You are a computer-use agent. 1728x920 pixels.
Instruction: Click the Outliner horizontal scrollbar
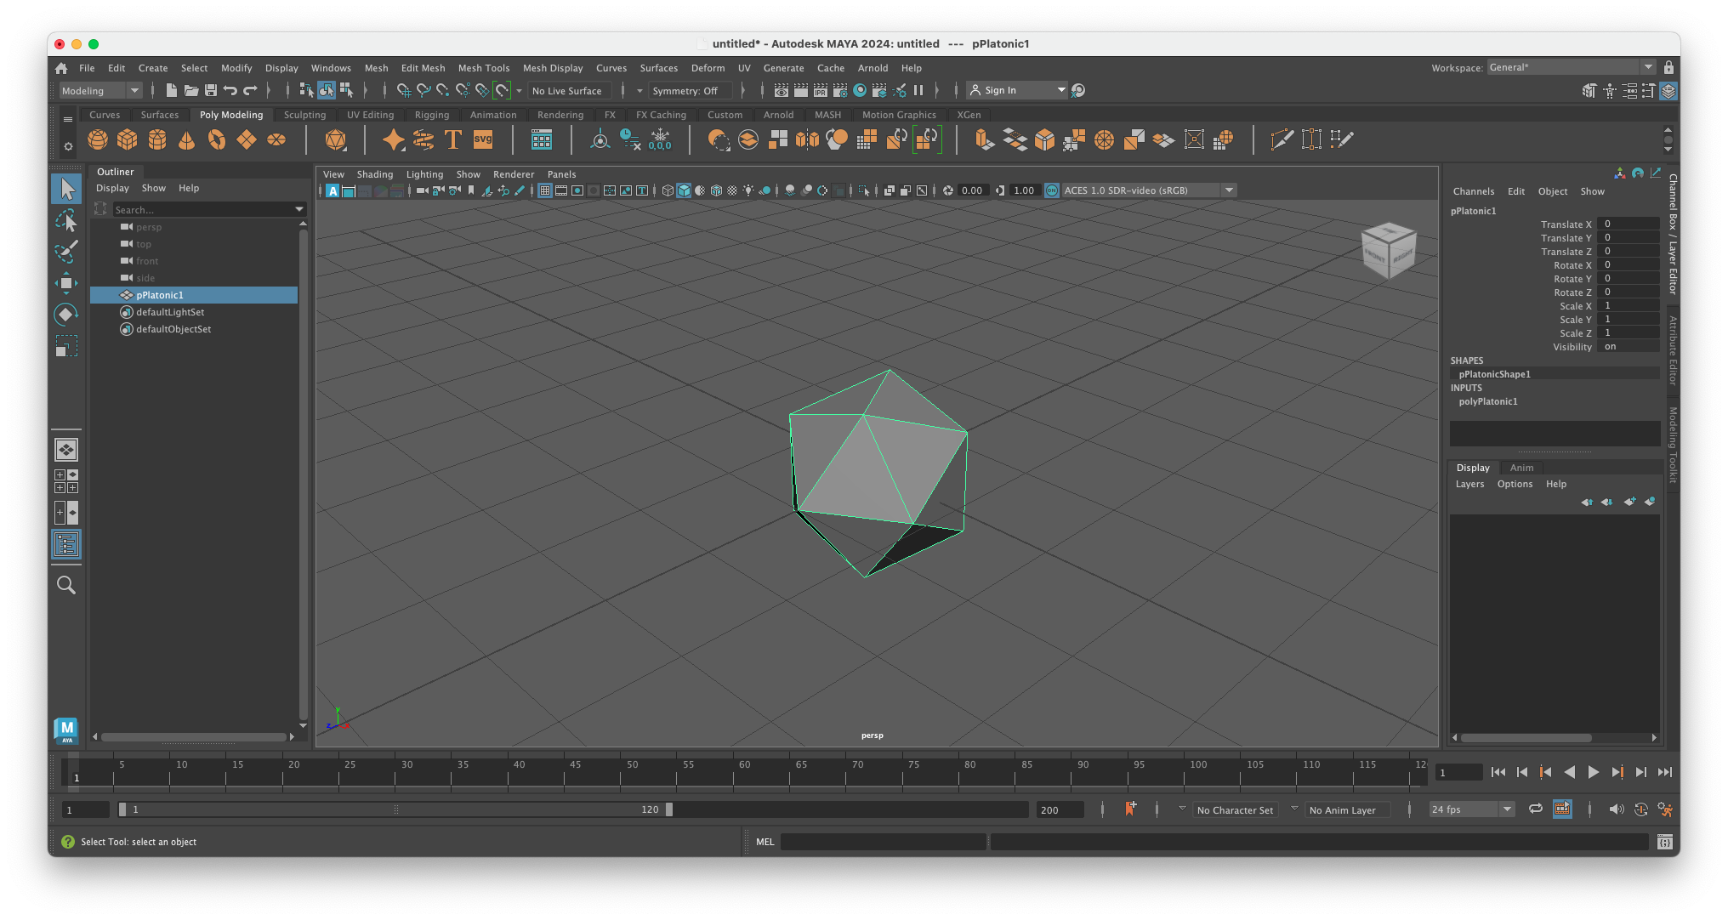(194, 736)
